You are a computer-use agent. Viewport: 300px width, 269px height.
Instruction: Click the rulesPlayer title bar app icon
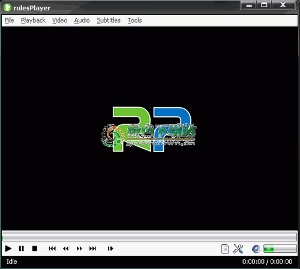point(7,8)
